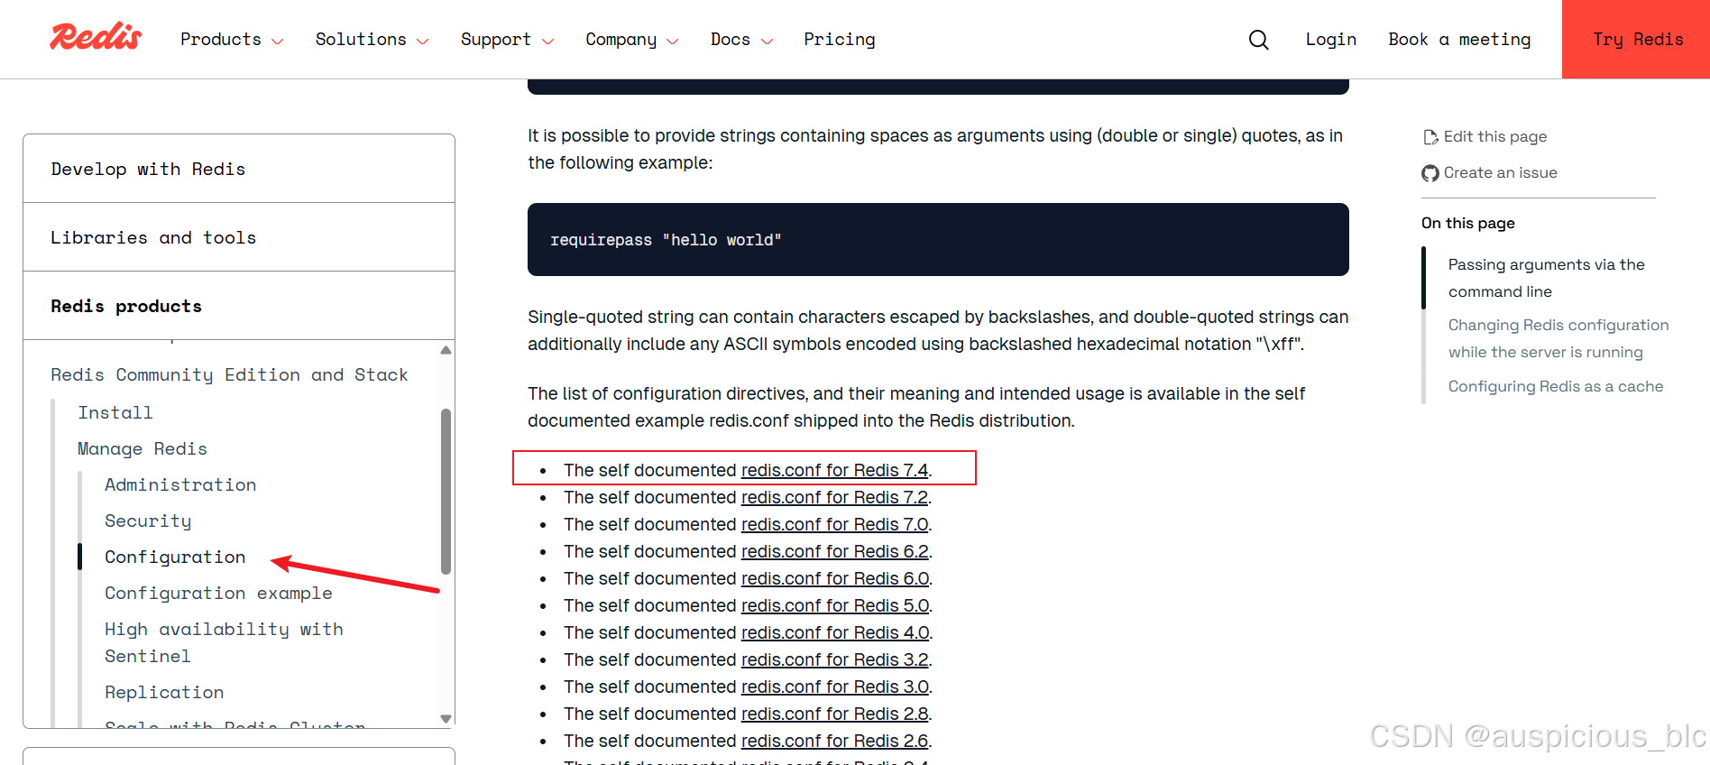Click sidebar scrollbar up arrow

[446, 350]
